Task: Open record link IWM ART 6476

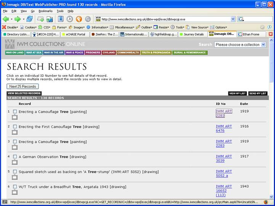Action: coord(224,128)
